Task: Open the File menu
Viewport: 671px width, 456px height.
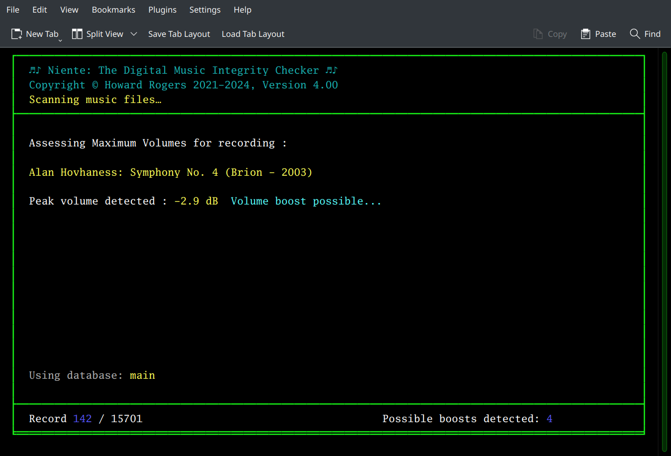Action: pos(13,10)
